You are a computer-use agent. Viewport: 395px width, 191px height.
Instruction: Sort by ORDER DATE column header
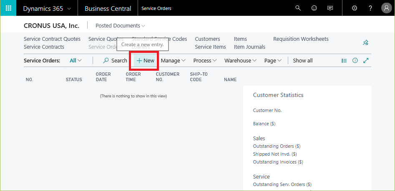(x=103, y=77)
